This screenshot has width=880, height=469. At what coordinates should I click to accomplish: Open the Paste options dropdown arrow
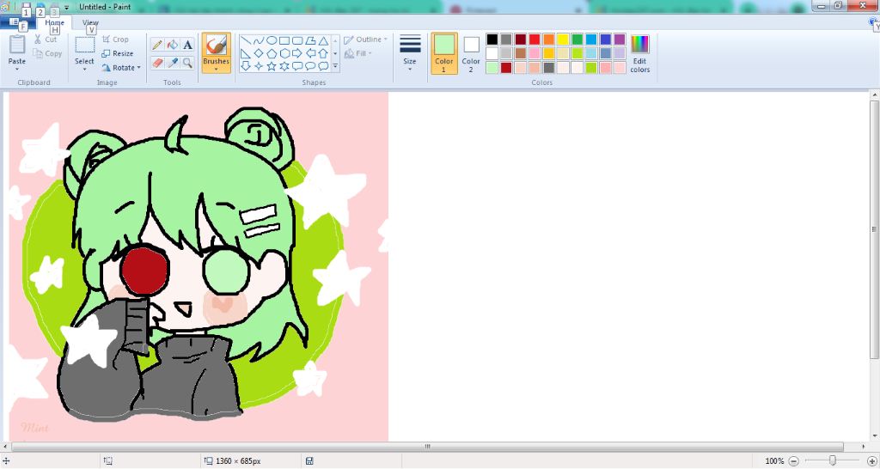tap(17, 69)
